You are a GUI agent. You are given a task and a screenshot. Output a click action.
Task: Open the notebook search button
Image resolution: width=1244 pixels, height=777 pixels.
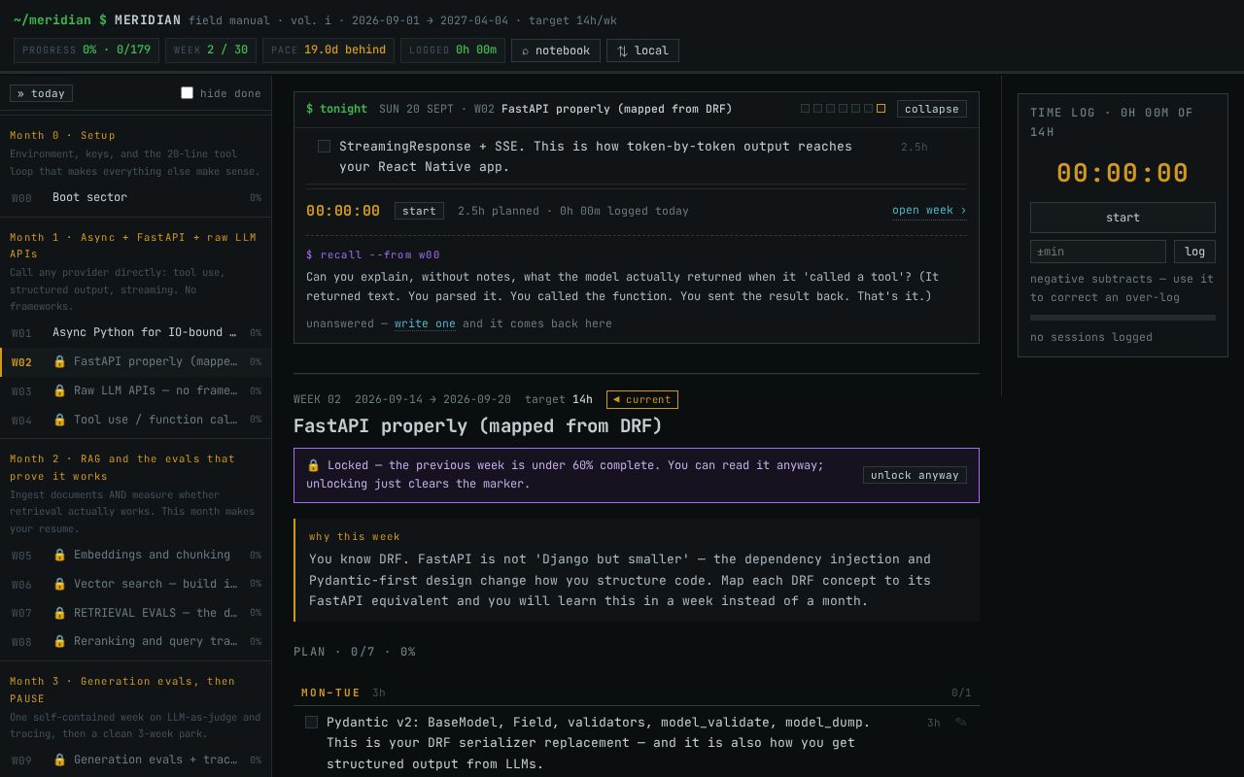[x=556, y=51]
